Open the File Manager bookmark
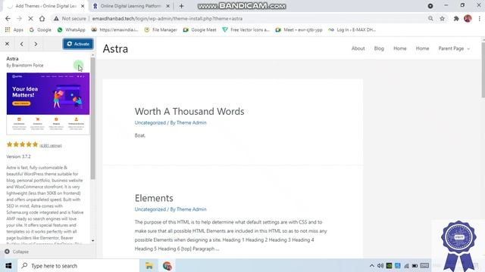 click(161, 29)
